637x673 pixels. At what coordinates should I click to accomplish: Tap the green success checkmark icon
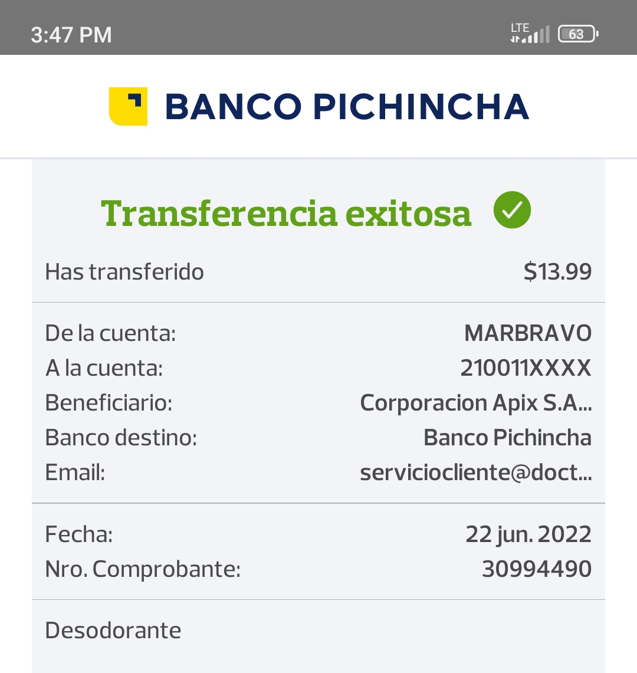(x=512, y=210)
